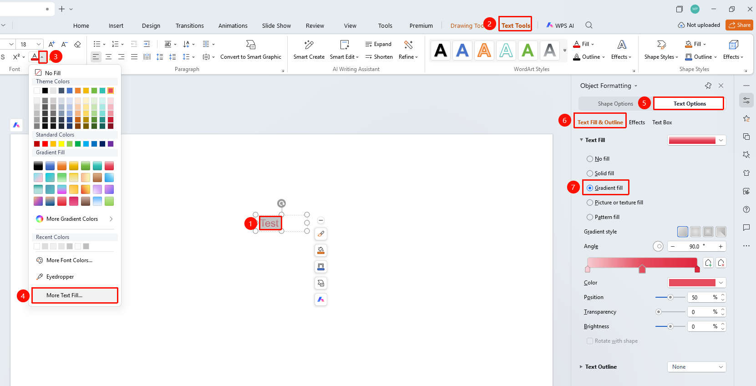Select the No fill radio button

[x=590, y=159]
